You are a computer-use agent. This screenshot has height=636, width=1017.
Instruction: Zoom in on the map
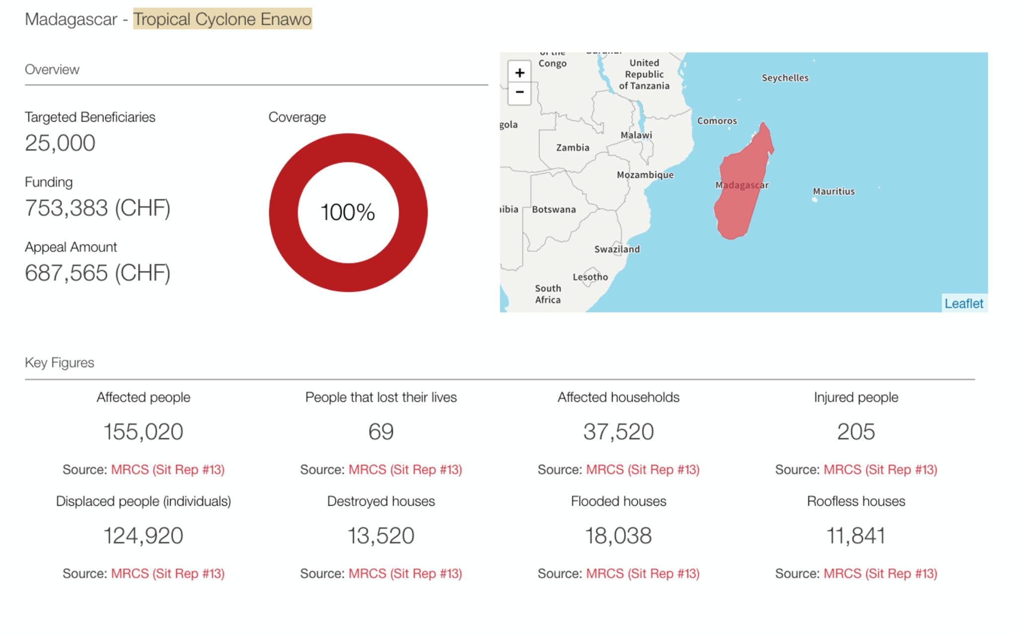(x=519, y=73)
